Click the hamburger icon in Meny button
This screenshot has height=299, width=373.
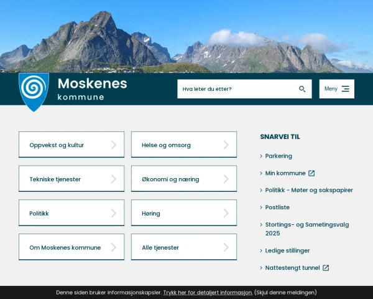click(x=345, y=89)
